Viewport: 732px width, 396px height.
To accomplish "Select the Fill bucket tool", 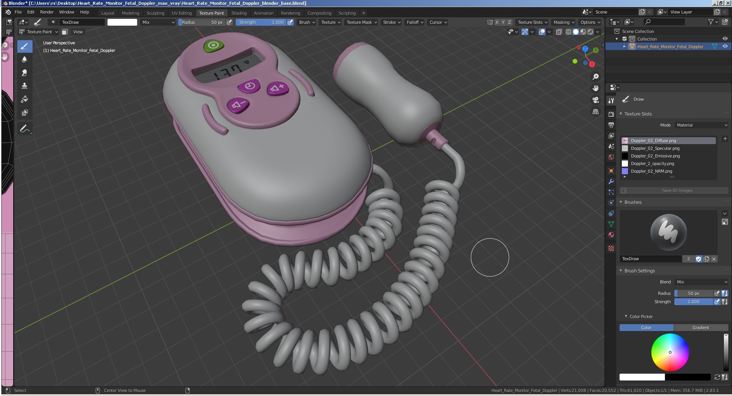I will [x=24, y=99].
